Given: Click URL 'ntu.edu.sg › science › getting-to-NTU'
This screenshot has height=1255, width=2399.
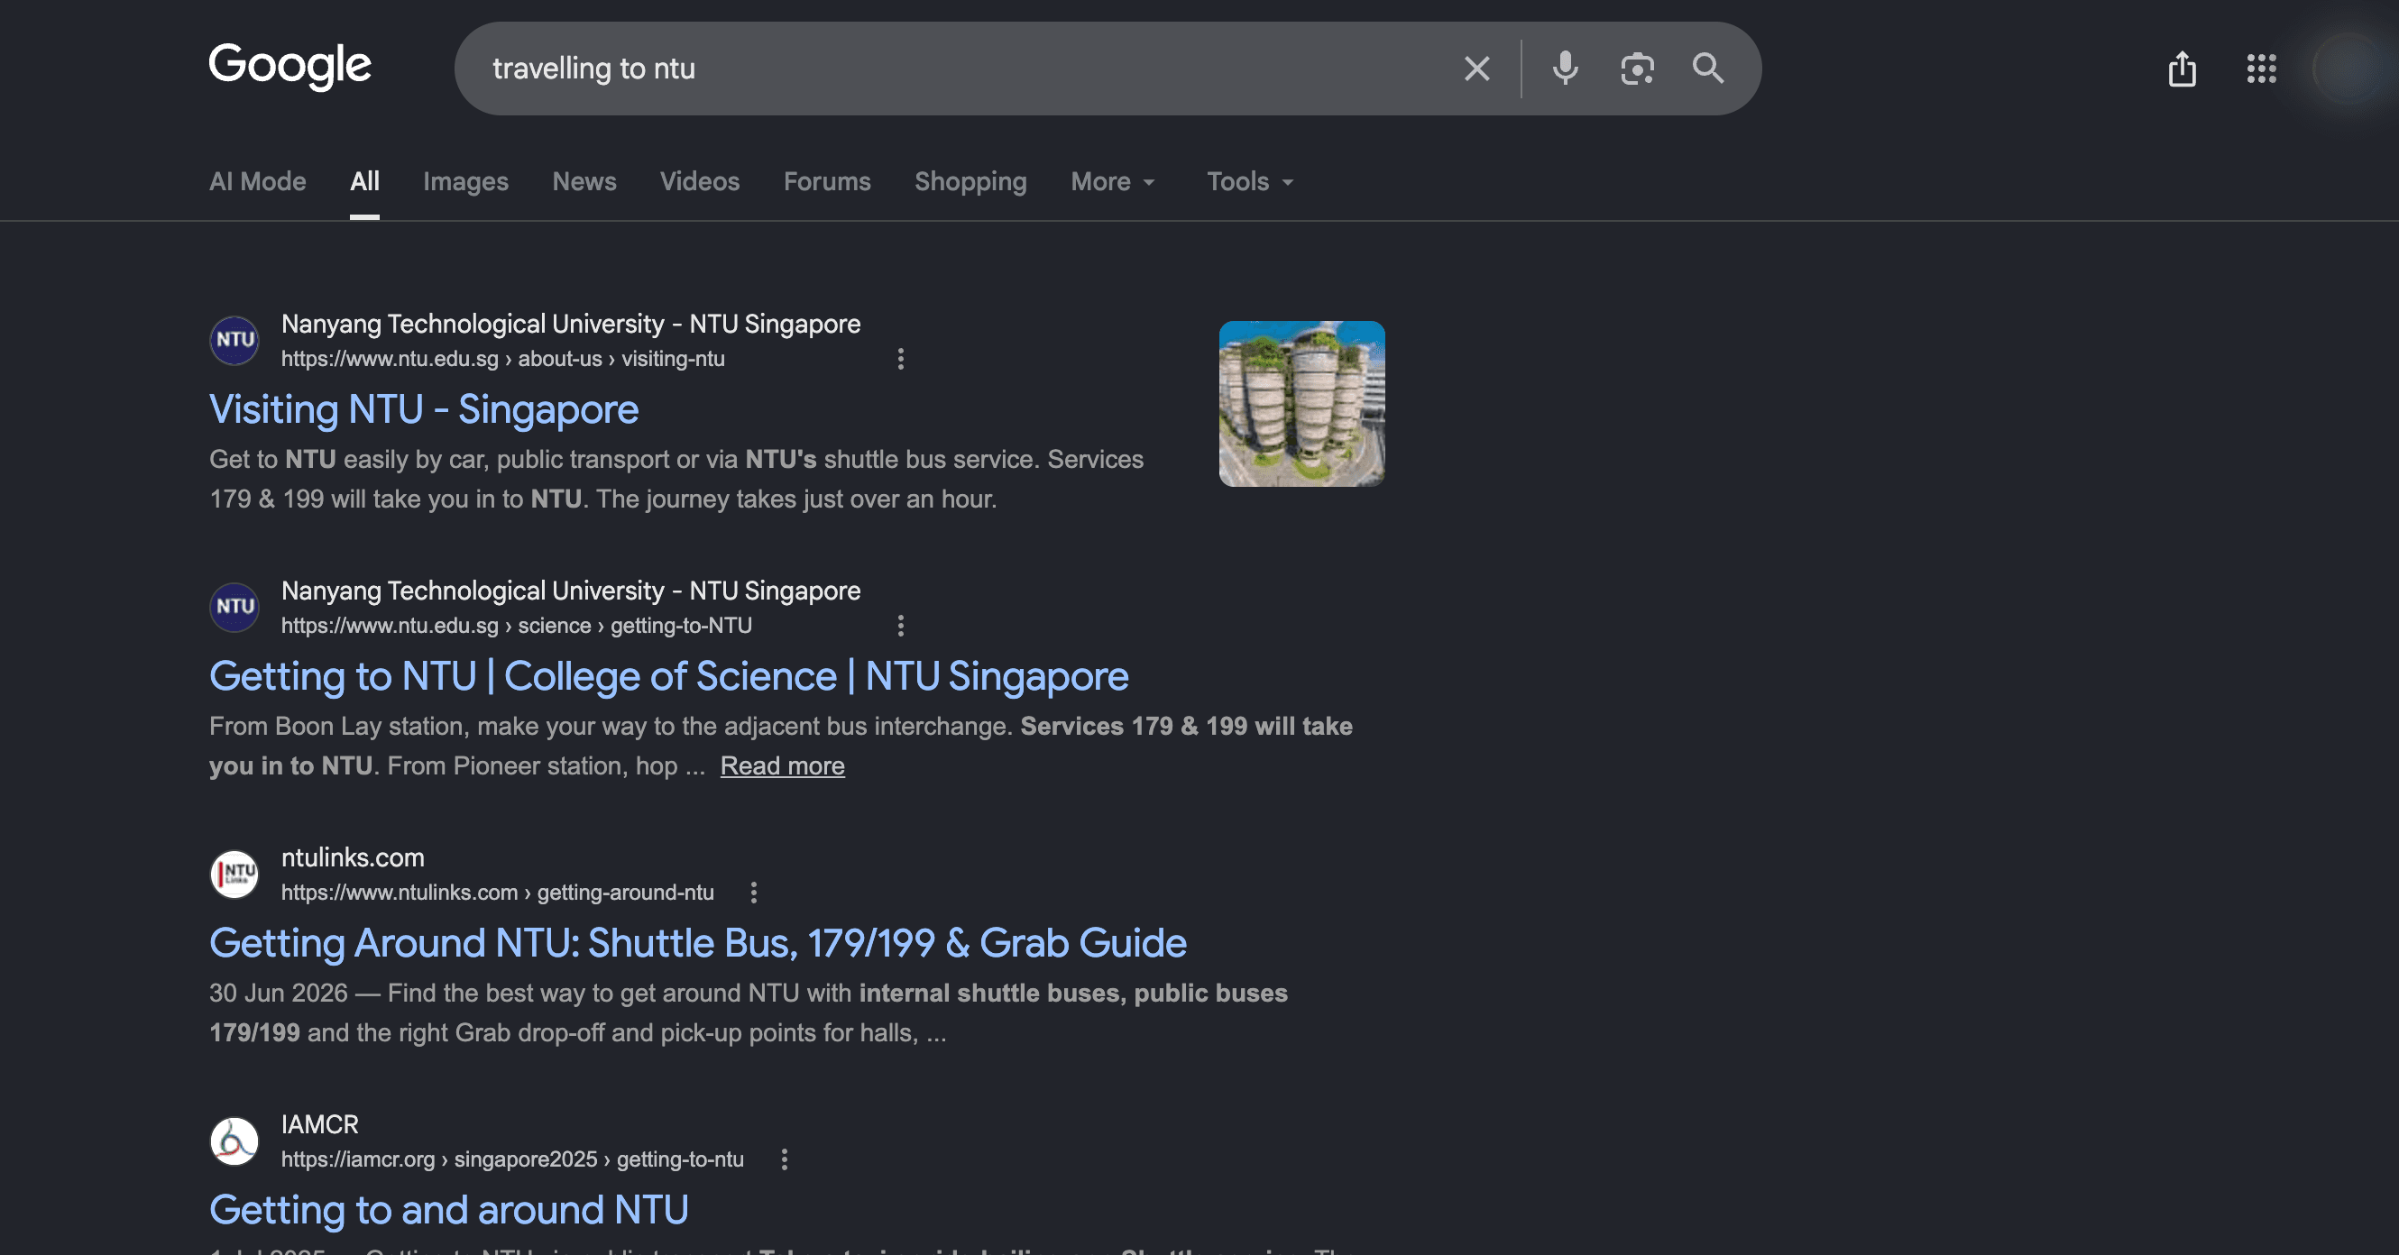Looking at the screenshot, I should point(517,626).
